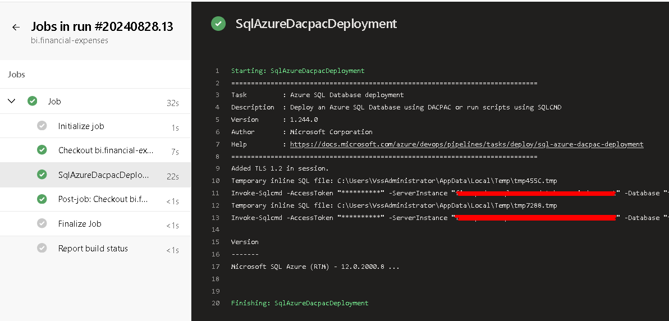
Task: Click the 22s duration of the SqlAzureDacpacDeplo... step
Action: pyautogui.click(x=172, y=177)
